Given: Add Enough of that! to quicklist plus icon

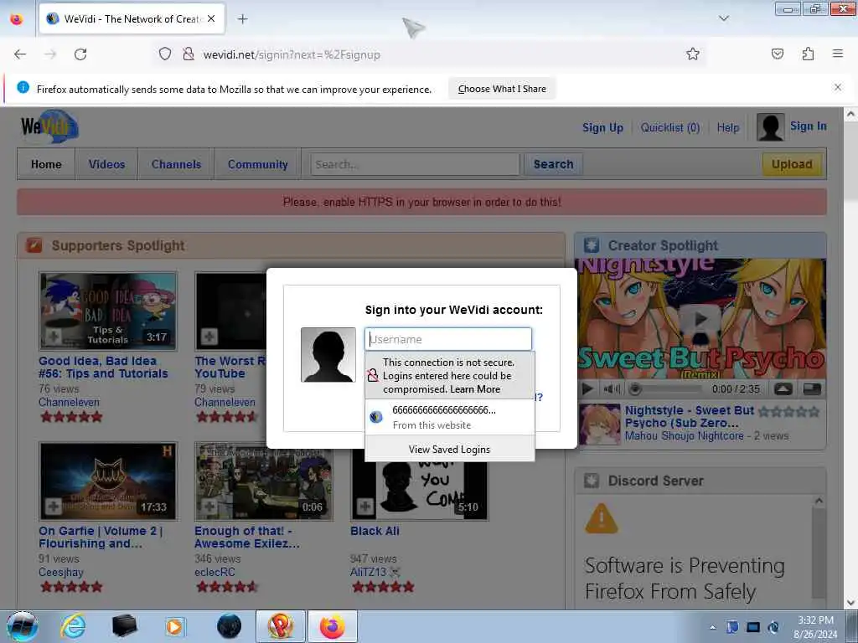Looking at the screenshot, I should (209, 507).
